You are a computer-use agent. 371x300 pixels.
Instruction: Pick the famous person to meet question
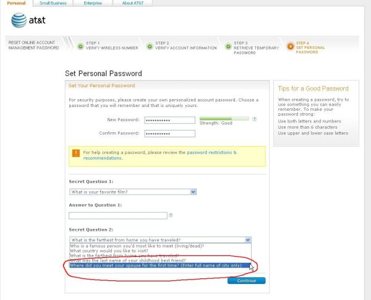pyautogui.click(x=137, y=246)
